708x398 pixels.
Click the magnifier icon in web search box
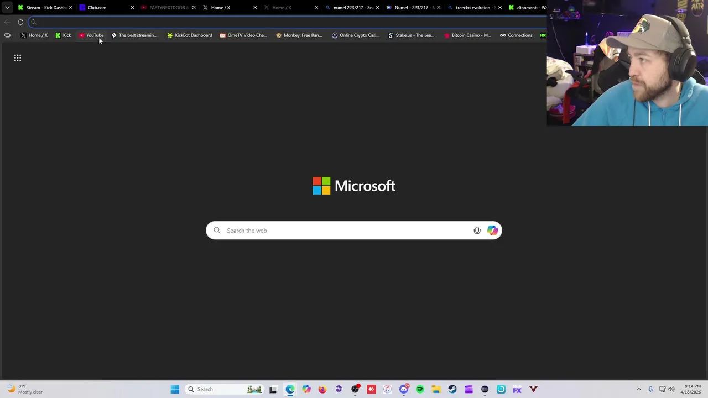(x=217, y=231)
